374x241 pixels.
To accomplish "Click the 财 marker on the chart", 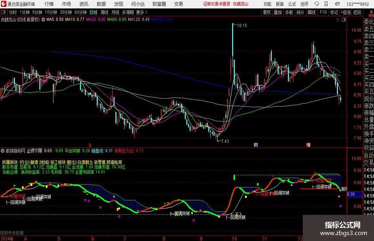I will [256, 144].
